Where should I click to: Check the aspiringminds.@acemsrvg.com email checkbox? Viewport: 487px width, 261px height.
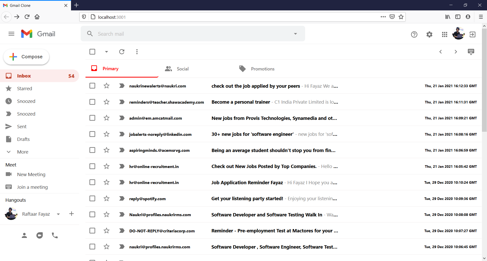coord(92,150)
